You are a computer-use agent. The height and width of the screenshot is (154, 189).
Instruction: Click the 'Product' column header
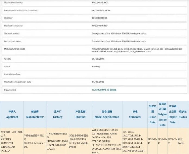tap(80, 114)
